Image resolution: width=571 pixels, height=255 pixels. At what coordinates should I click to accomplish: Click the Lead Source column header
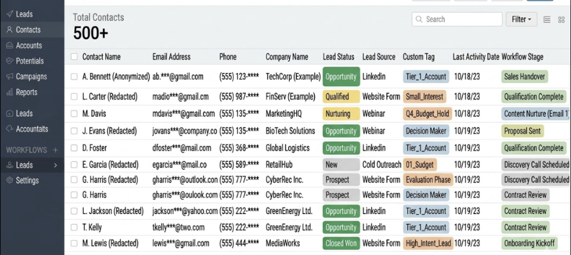point(379,57)
